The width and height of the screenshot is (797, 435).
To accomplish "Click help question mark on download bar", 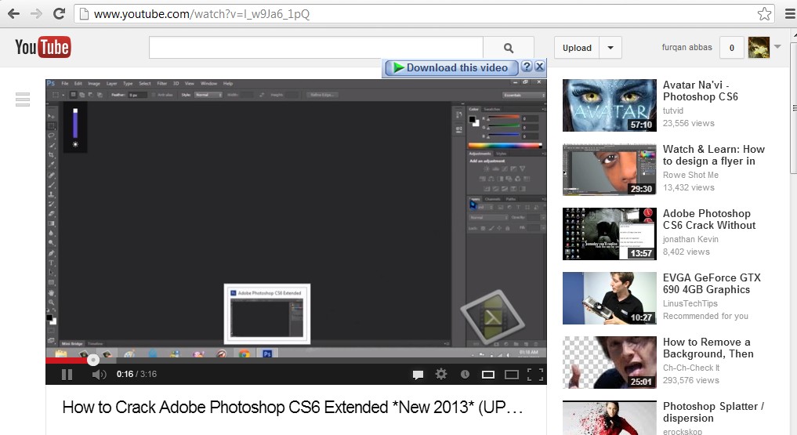I will click(x=527, y=67).
